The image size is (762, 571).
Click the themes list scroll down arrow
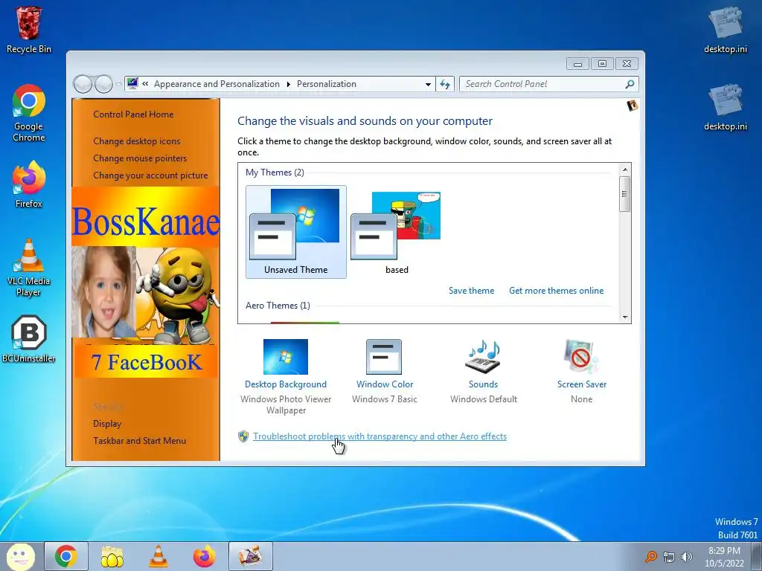pos(625,317)
